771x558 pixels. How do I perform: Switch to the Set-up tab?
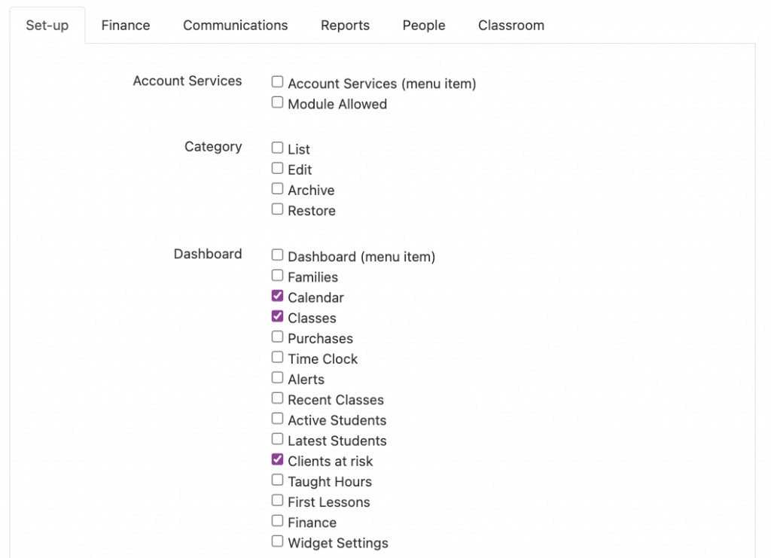[47, 25]
